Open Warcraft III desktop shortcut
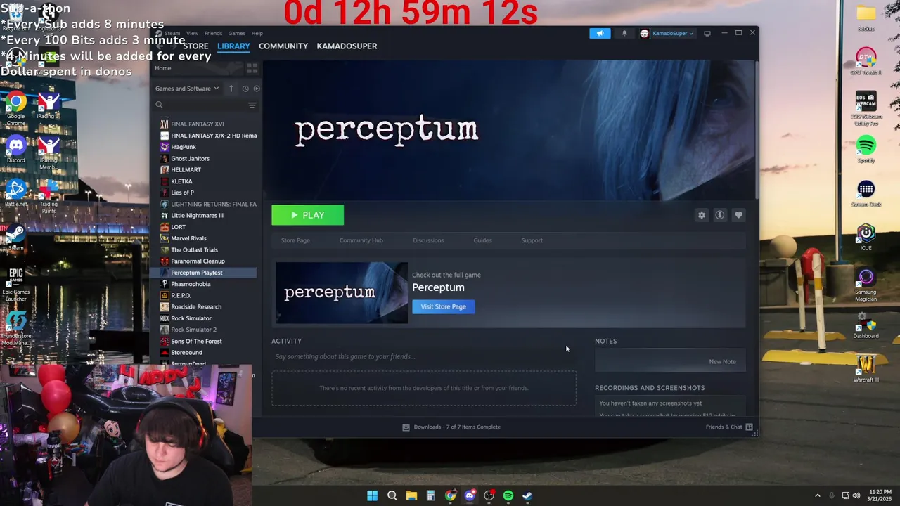900x506 pixels. pyautogui.click(x=866, y=368)
